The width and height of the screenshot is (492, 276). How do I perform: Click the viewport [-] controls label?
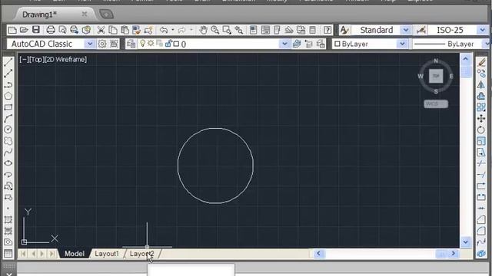pos(24,60)
